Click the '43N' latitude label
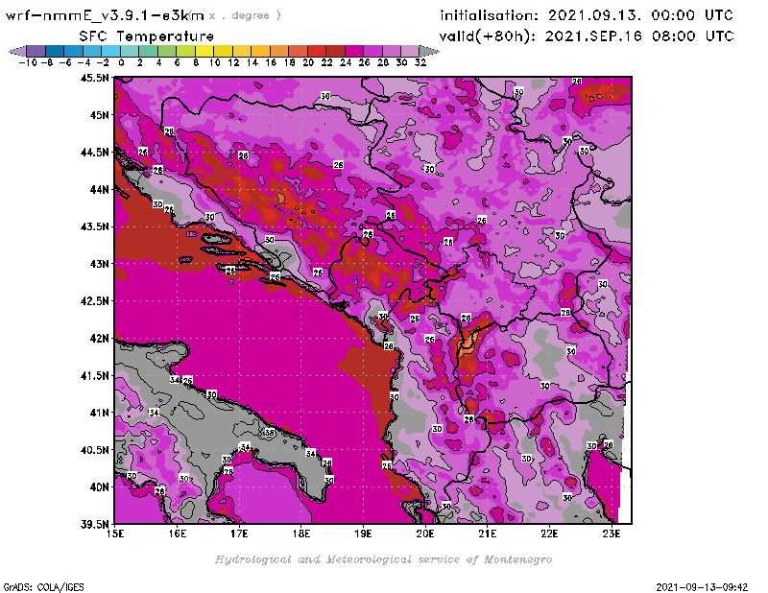The width and height of the screenshot is (768, 593). (99, 264)
